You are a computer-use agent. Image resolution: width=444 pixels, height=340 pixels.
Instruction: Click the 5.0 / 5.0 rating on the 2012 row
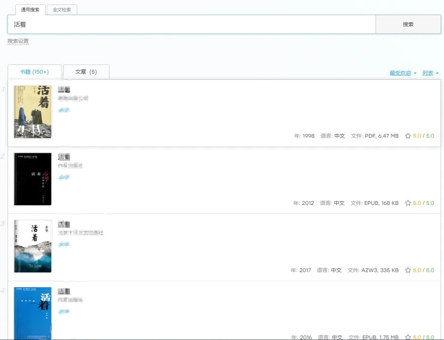[x=423, y=203]
